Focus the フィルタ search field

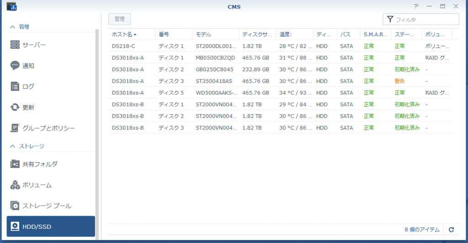[421, 19]
